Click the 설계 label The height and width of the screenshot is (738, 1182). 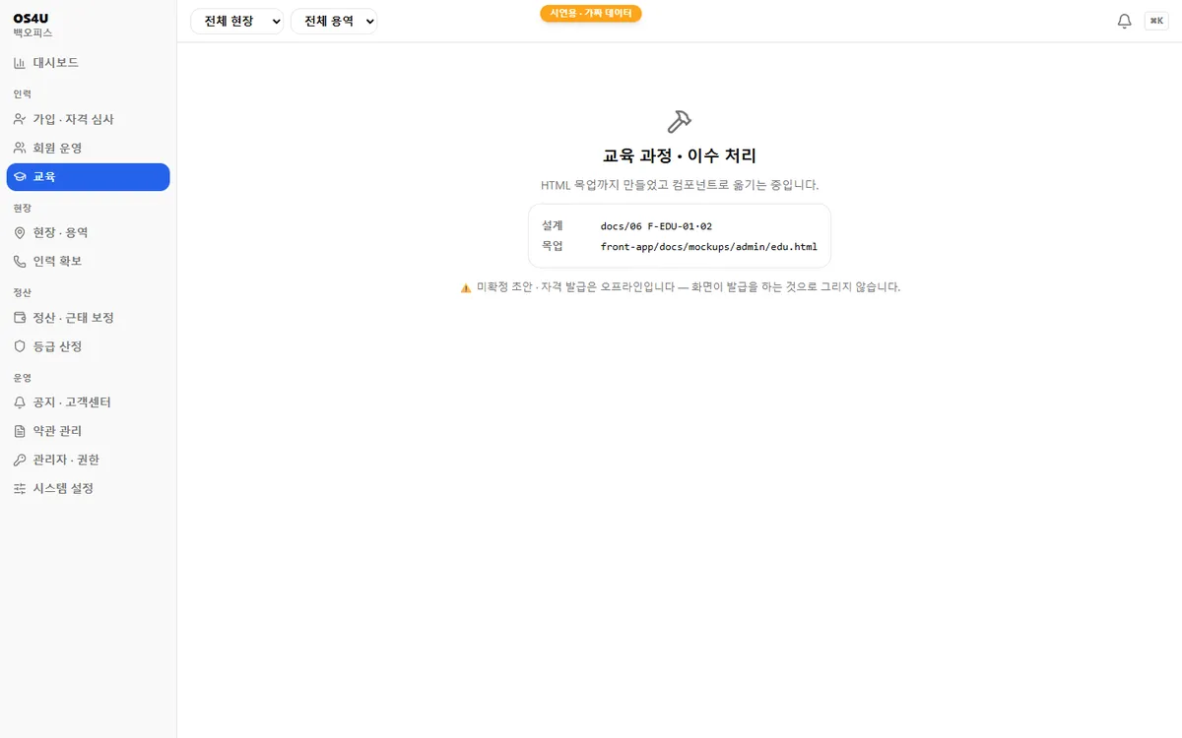coord(553,225)
